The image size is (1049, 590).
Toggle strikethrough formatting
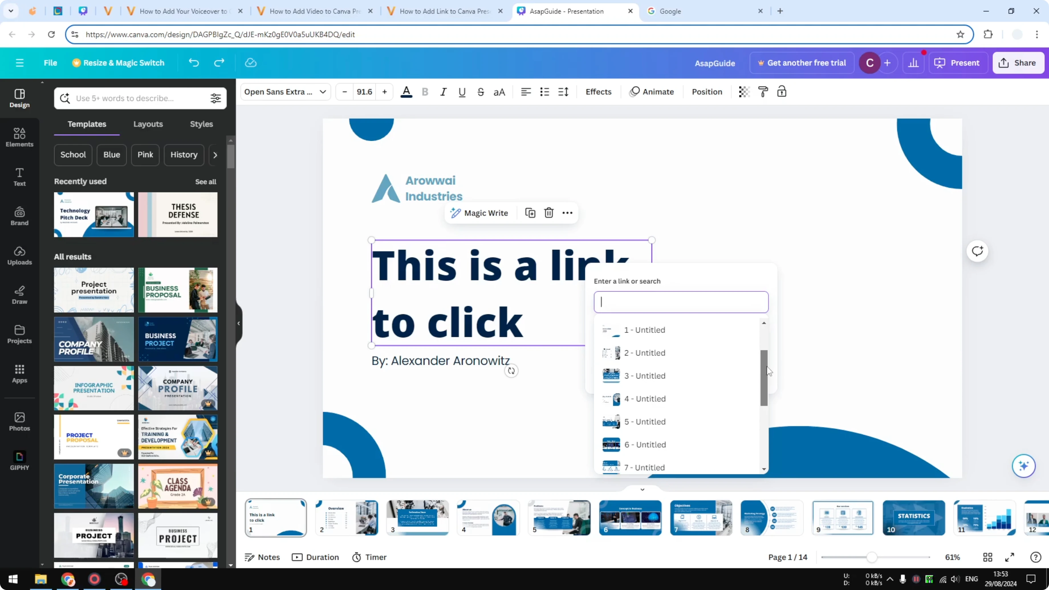[481, 92]
